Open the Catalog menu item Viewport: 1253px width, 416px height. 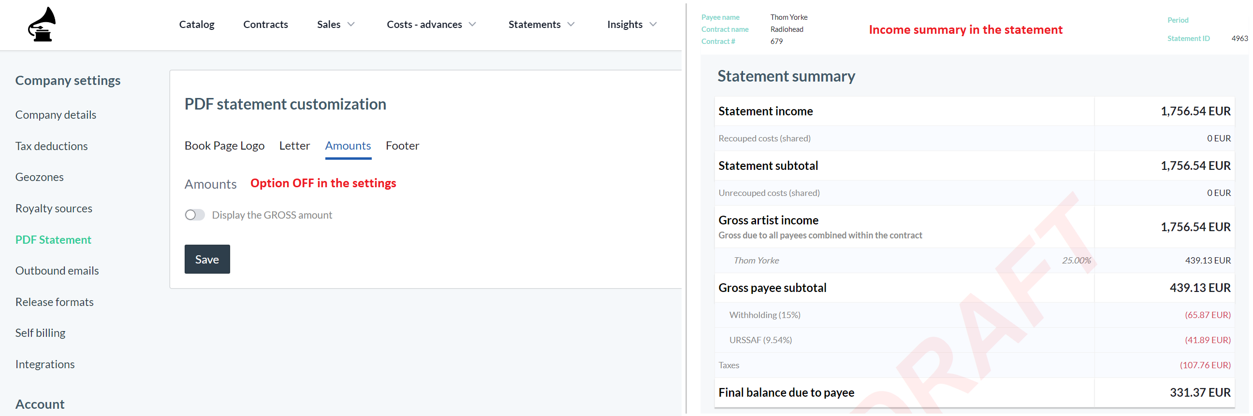click(197, 24)
